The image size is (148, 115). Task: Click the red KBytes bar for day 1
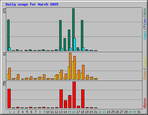coord(9,98)
